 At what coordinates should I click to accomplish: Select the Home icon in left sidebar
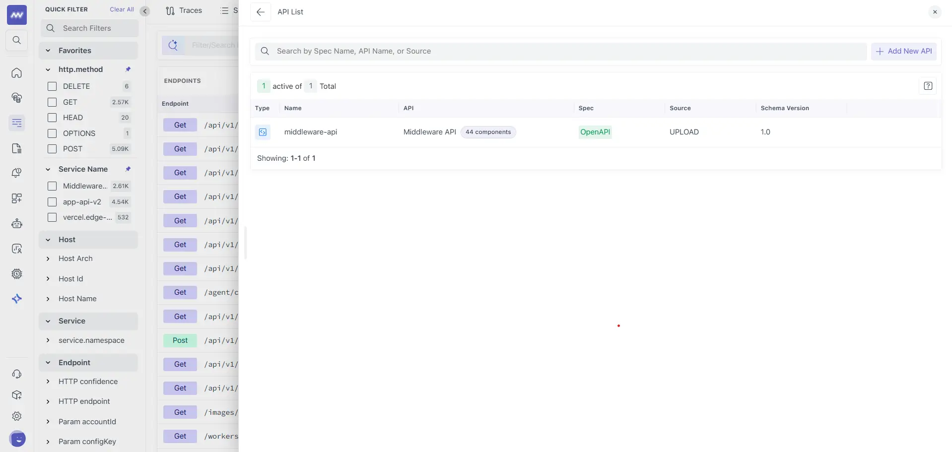coord(16,73)
